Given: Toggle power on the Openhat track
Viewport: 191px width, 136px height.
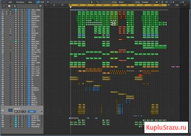Looking at the screenshot, I should click(29, 27).
